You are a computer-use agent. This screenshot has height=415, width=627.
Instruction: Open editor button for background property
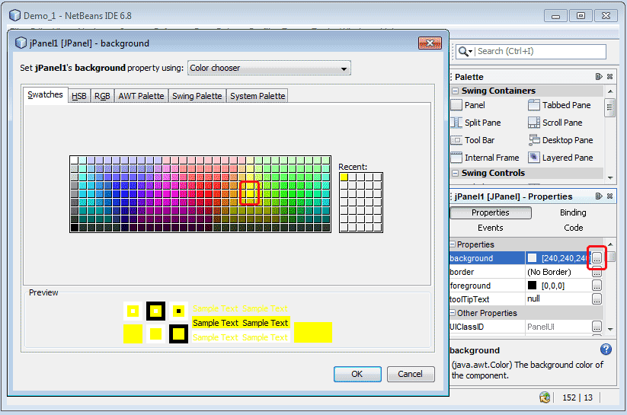click(x=597, y=258)
